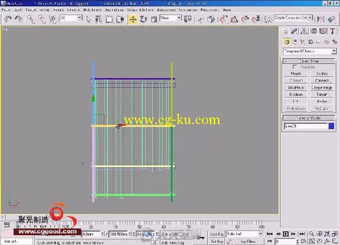Activate the Select and Rotate tool
This screenshot has height=245, width=340.
[143, 19]
